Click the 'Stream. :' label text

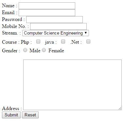point(11,33)
